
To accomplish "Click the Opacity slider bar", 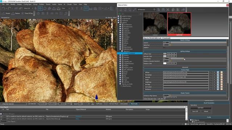I will (x=198, y=43).
